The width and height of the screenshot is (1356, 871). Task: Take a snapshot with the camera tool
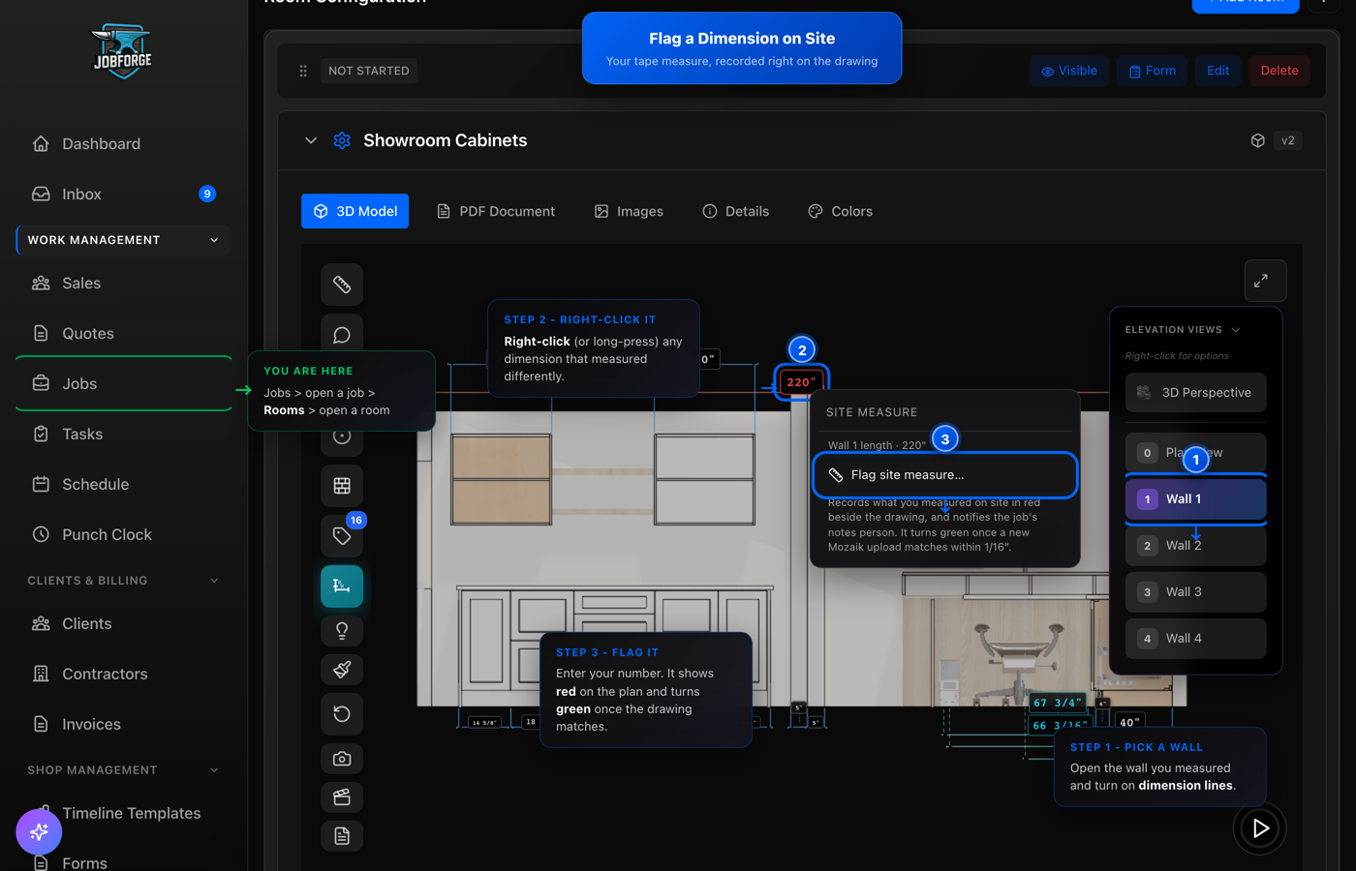click(342, 759)
